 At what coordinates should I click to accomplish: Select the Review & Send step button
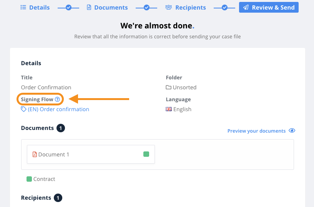click(269, 7)
